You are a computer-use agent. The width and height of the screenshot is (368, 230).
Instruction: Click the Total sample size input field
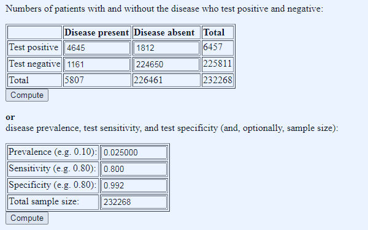(x=134, y=202)
